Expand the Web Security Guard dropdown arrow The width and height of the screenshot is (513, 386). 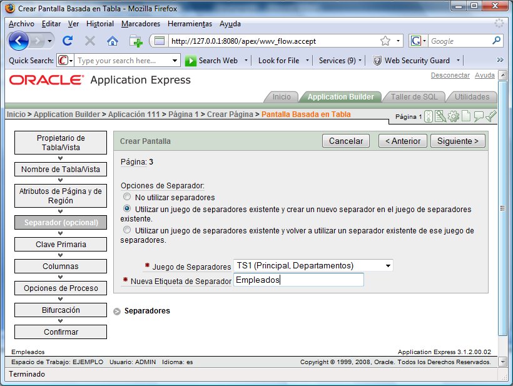tap(458, 61)
